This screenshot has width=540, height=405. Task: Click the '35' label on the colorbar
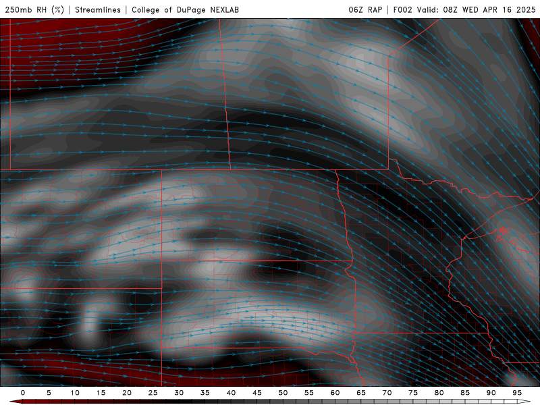[205, 393]
